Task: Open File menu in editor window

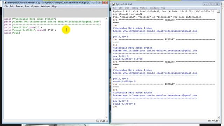Action: [6, 6]
